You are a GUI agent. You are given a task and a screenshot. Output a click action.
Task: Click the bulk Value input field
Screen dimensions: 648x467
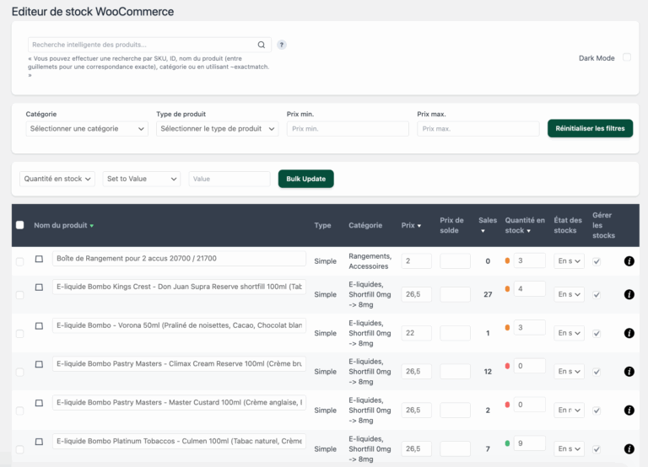[229, 179]
